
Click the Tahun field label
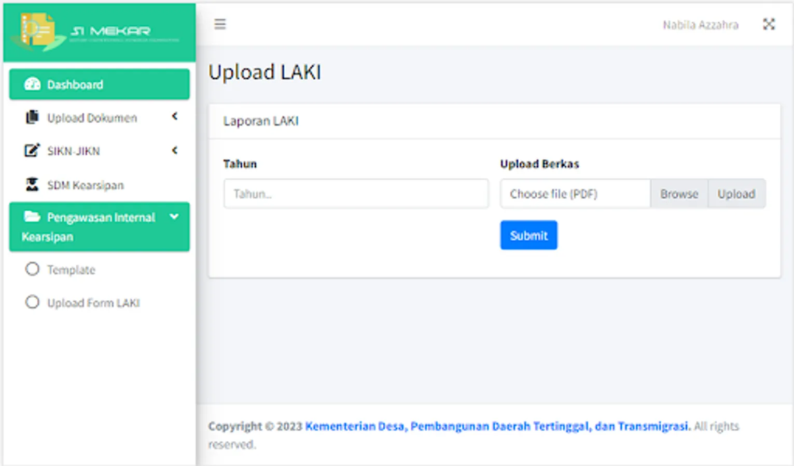[240, 164]
